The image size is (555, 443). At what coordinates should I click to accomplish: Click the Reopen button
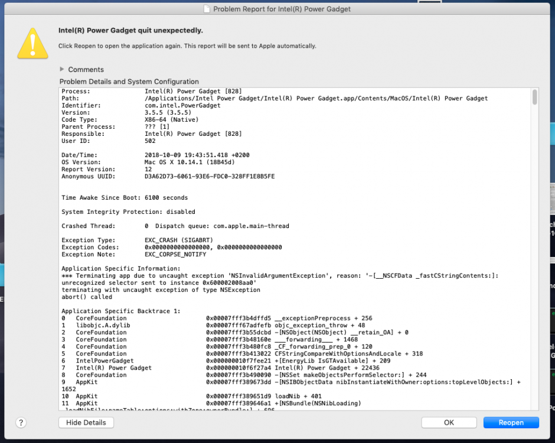pyautogui.click(x=511, y=422)
